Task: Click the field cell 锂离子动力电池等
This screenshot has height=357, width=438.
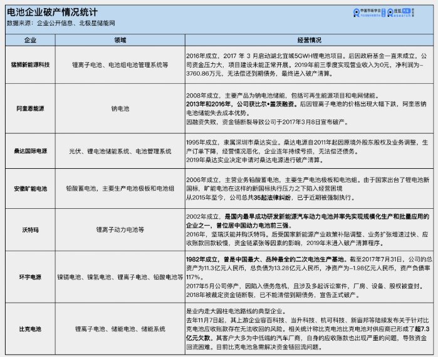Action: [120, 230]
